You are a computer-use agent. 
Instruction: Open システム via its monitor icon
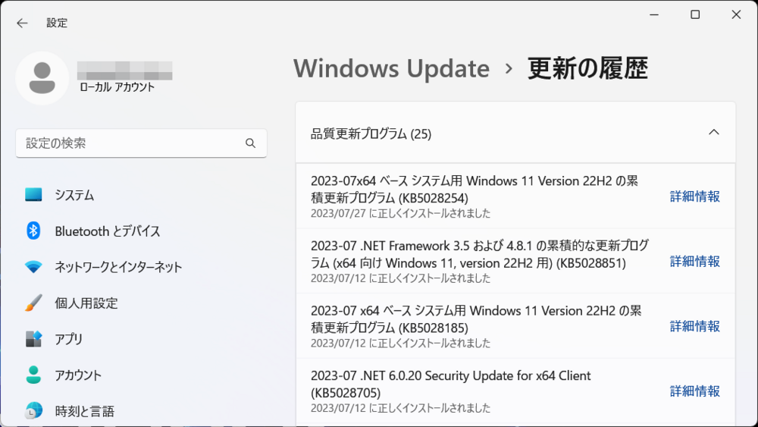coord(33,195)
